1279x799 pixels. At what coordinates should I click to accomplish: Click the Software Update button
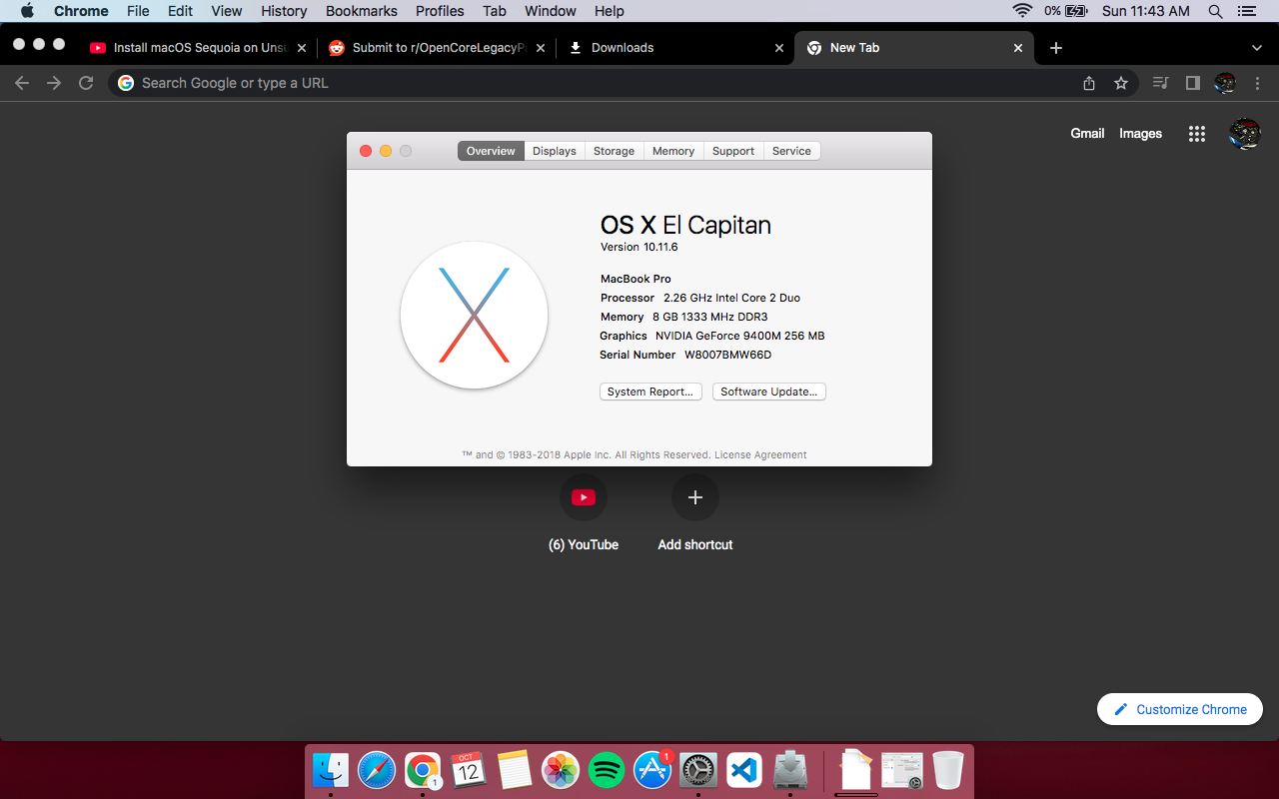(769, 392)
